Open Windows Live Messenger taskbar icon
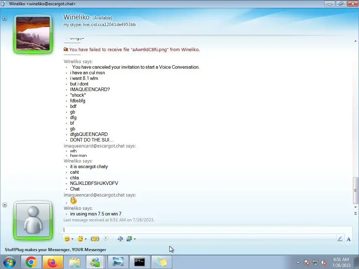 click(95, 262)
